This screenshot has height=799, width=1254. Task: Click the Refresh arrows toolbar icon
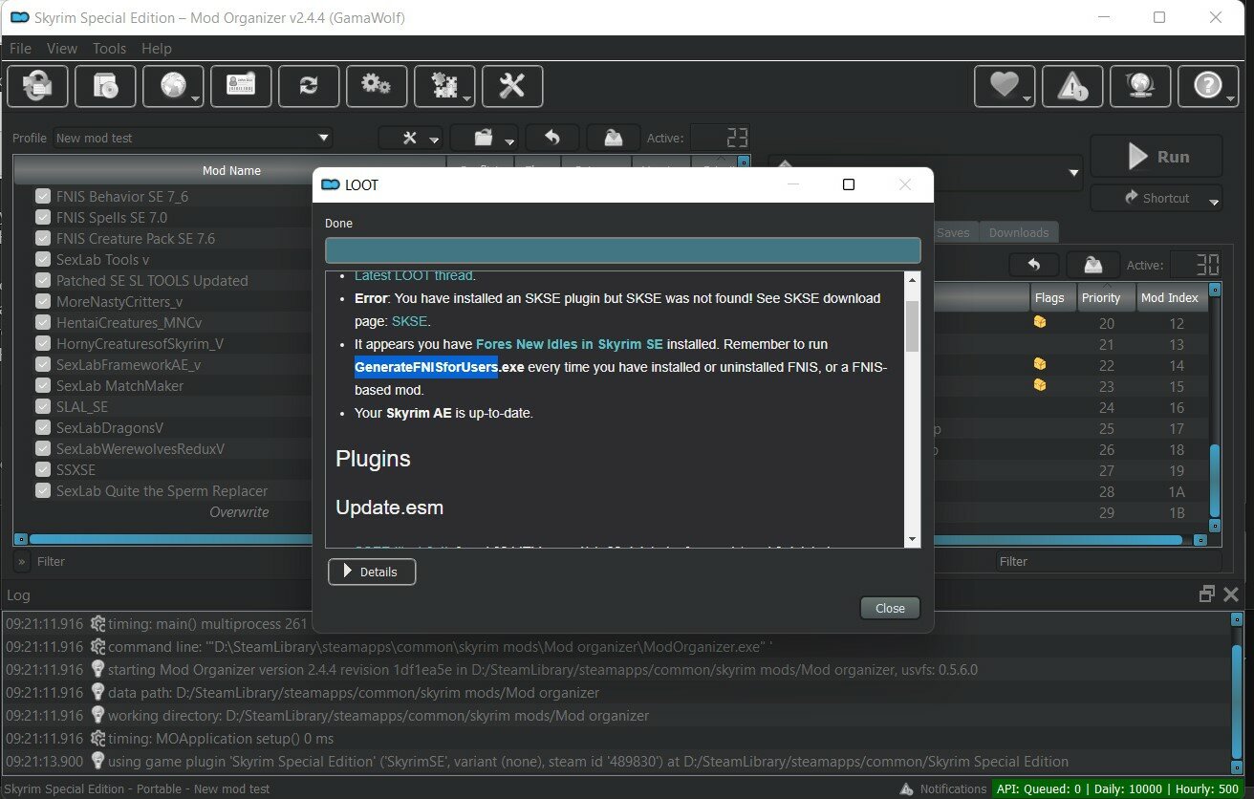[309, 86]
